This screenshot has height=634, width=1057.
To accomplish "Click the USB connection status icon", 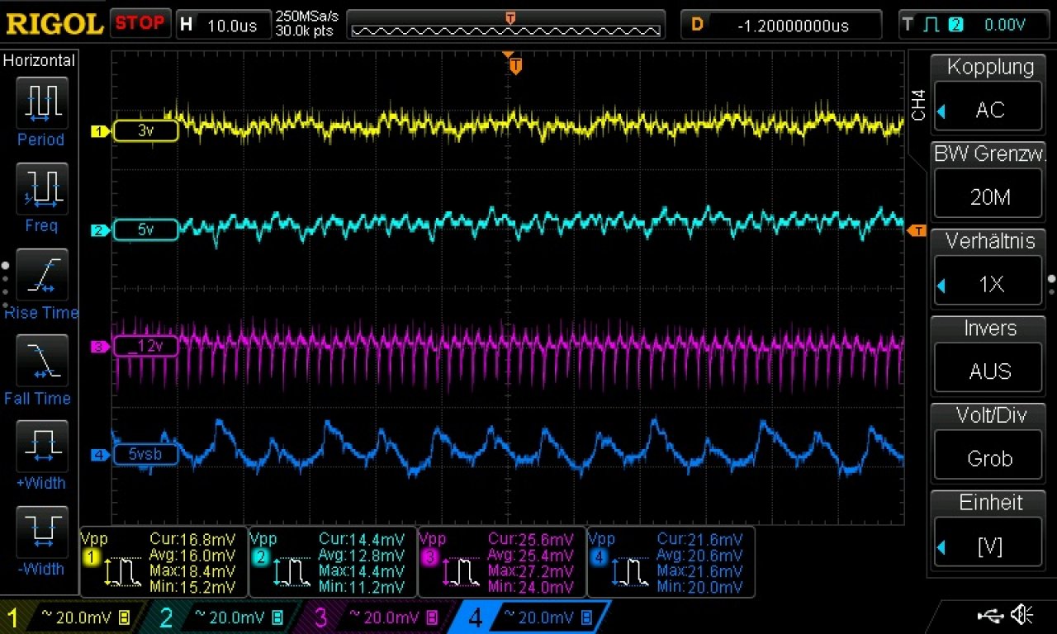I will click(990, 615).
